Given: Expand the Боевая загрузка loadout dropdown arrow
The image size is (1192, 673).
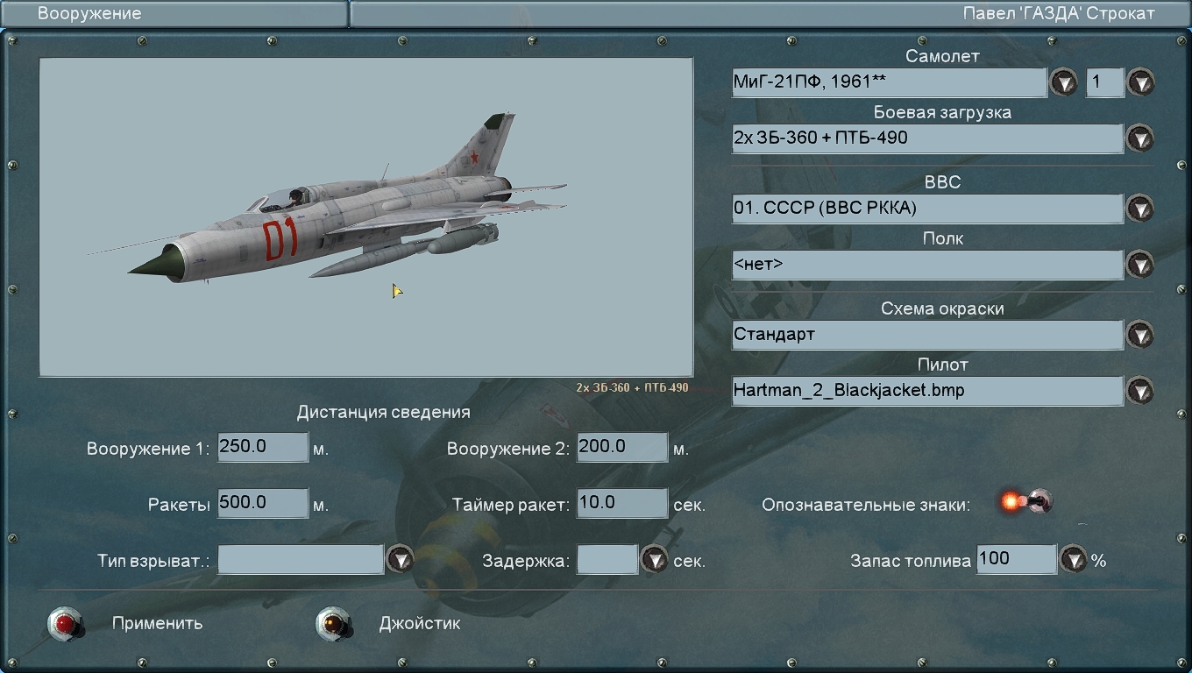Looking at the screenshot, I should (x=1140, y=138).
